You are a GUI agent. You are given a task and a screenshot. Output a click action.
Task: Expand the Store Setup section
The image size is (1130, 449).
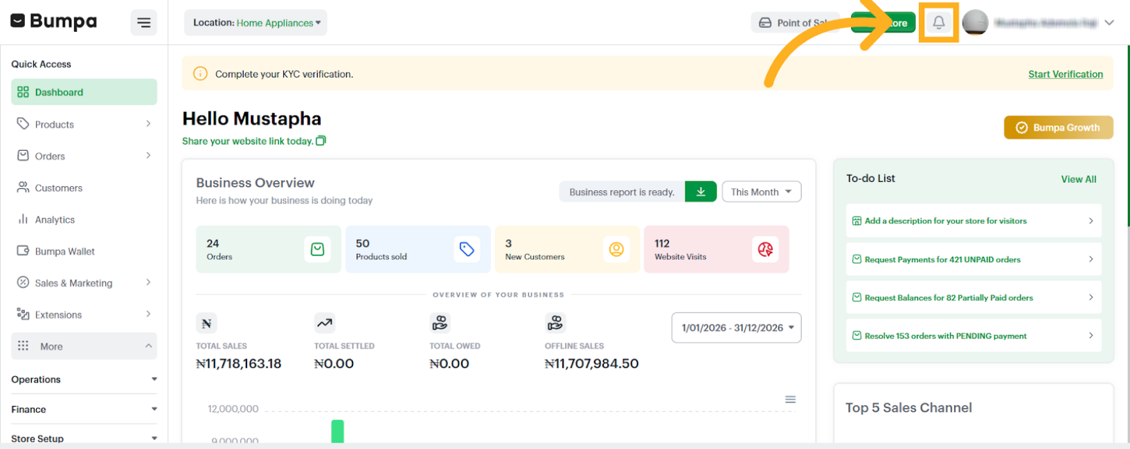84,439
